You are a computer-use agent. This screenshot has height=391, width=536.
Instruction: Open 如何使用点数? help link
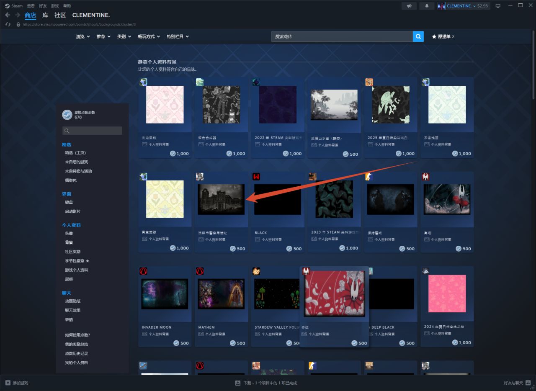click(77, 335)
